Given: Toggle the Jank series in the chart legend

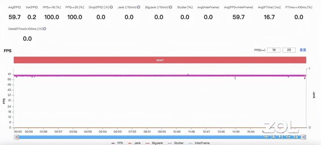Looking at the screenshot, I should (x=135, y=143).
